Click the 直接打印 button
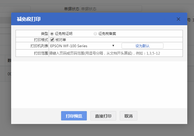The width and height of the screenshot is (194, 136). click(103, 116)
